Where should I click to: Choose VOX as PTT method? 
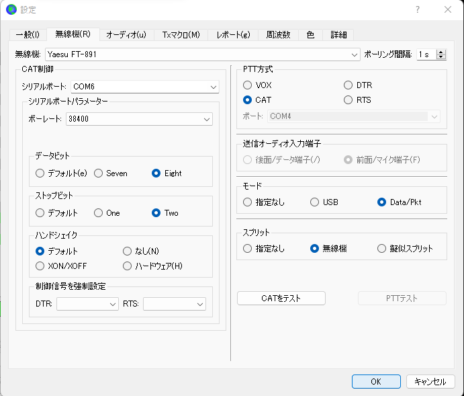point(247,85)
